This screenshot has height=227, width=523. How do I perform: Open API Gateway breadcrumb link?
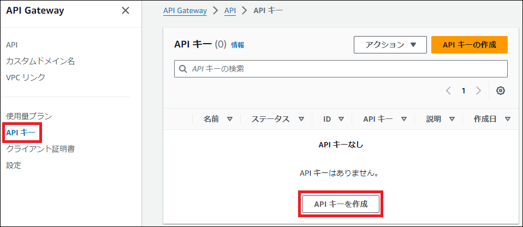pyautogui.click(x=185, y=11)
